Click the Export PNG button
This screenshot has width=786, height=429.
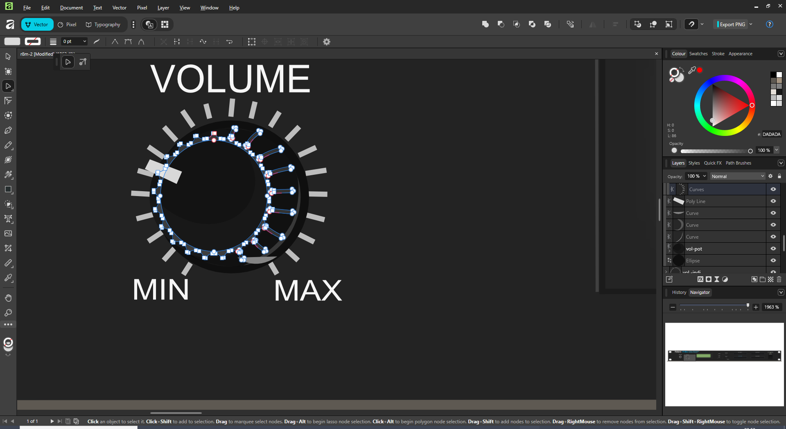tap(732, 24)
